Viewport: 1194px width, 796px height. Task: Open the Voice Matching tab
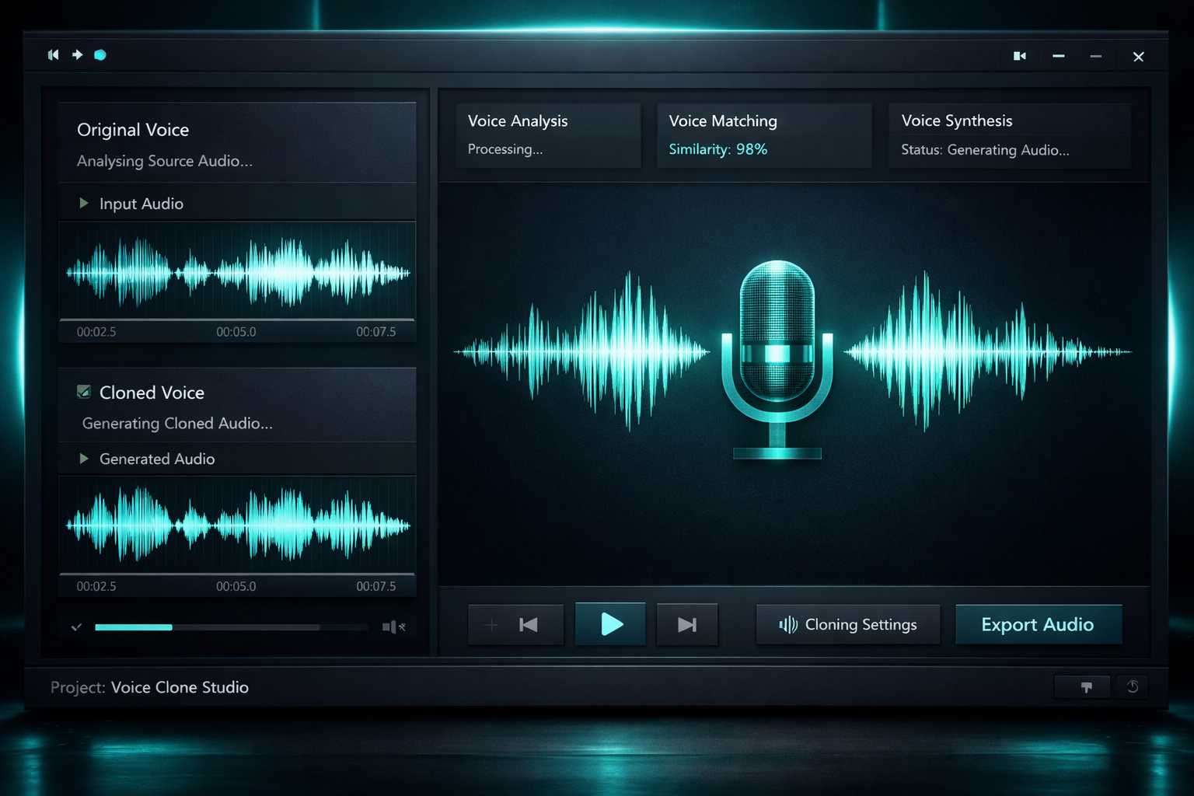point(764,135)
